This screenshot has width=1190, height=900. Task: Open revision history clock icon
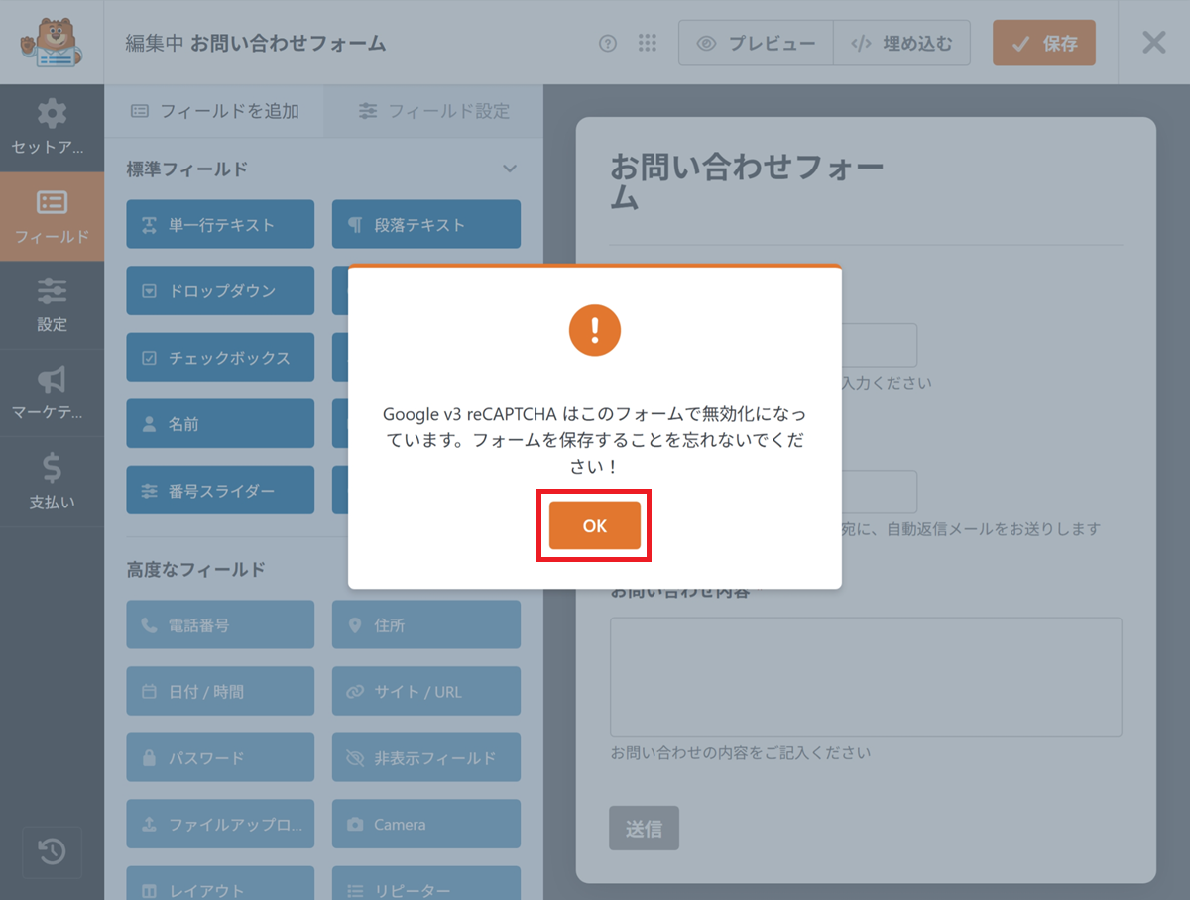(52, 851)
